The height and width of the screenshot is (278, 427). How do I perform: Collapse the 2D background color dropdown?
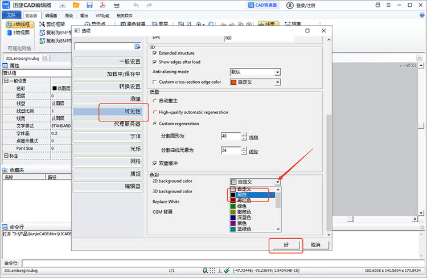coord(277,182)
